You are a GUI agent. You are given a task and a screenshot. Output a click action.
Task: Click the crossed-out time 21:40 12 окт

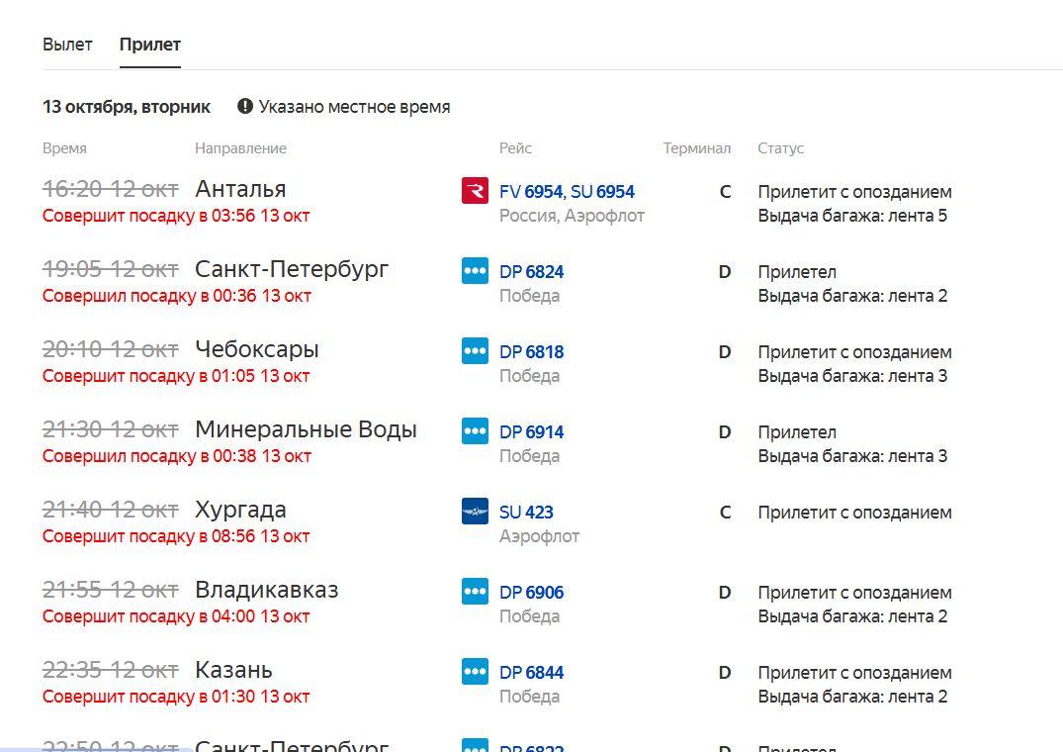(110, 510)
